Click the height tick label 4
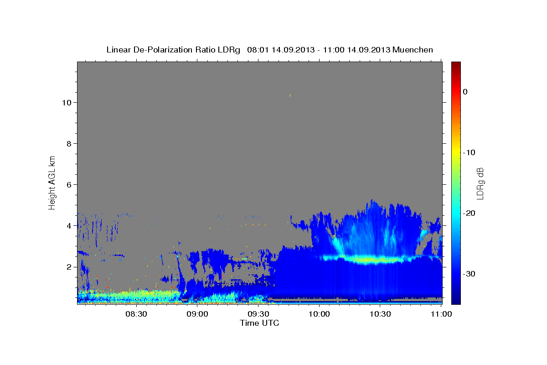The image size is (547, 365). coord(68,226)
